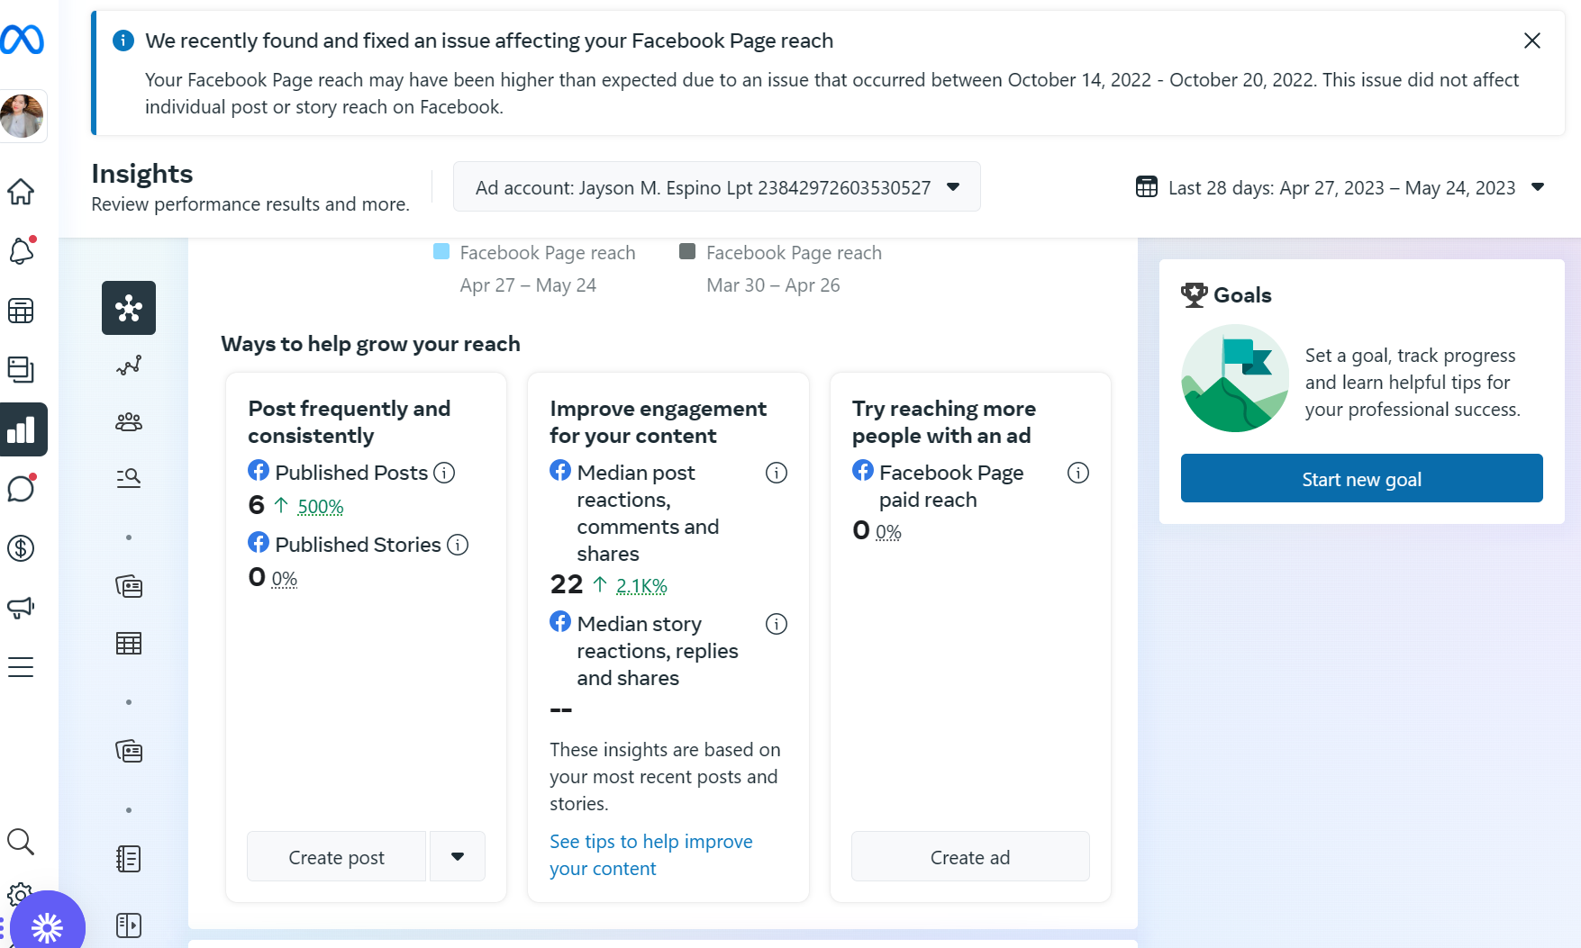The image size is (1581, 948).
Task: Open See tips to help improve your content link
Action: [650, 854]
